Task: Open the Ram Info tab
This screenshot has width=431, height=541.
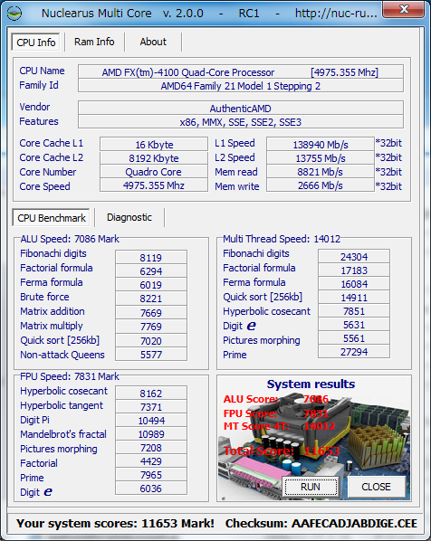Action: (x=94, y=42)
